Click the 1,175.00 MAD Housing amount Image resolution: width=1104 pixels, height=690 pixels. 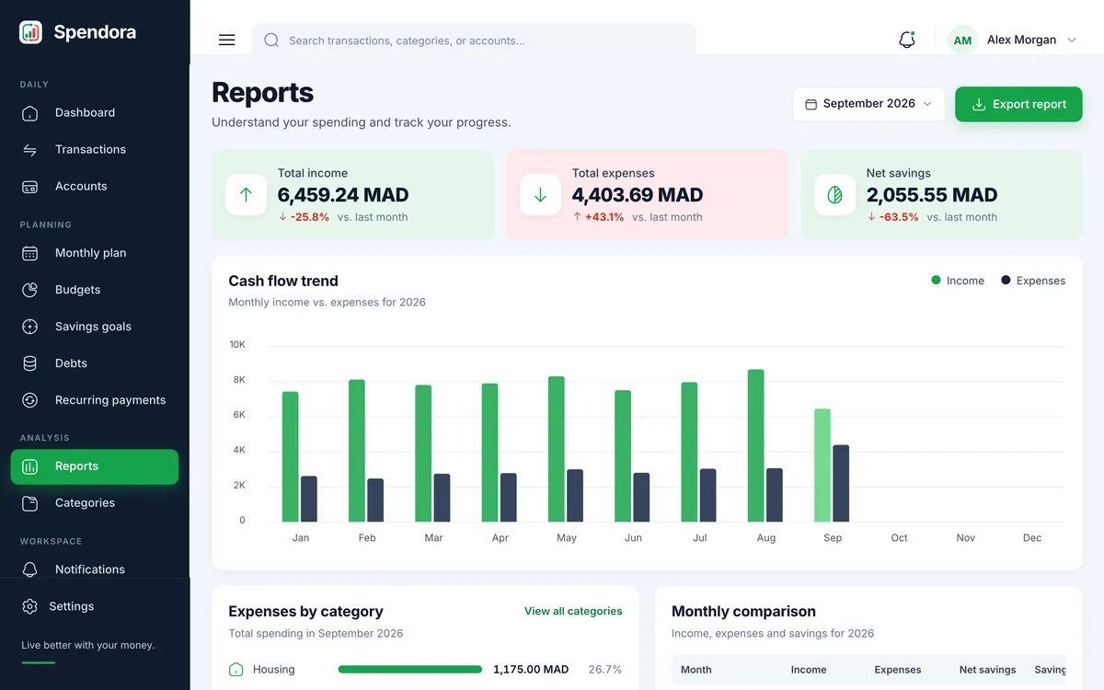(531, 670)
